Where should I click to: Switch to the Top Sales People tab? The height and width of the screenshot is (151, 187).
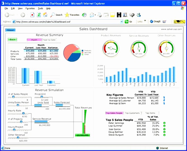114,113
